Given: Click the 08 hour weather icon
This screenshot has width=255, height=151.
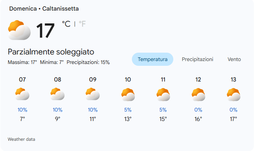Looking at the screenshot, I should pyautogui.click(x=58, y=94).
